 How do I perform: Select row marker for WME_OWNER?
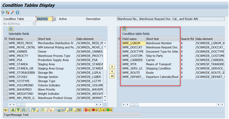pyautogui.click(x=6, y=52)
